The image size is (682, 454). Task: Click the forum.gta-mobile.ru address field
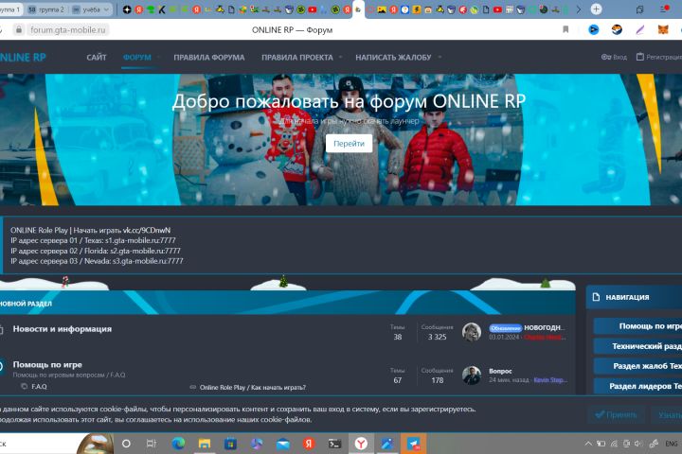click(x=68, y=29)
